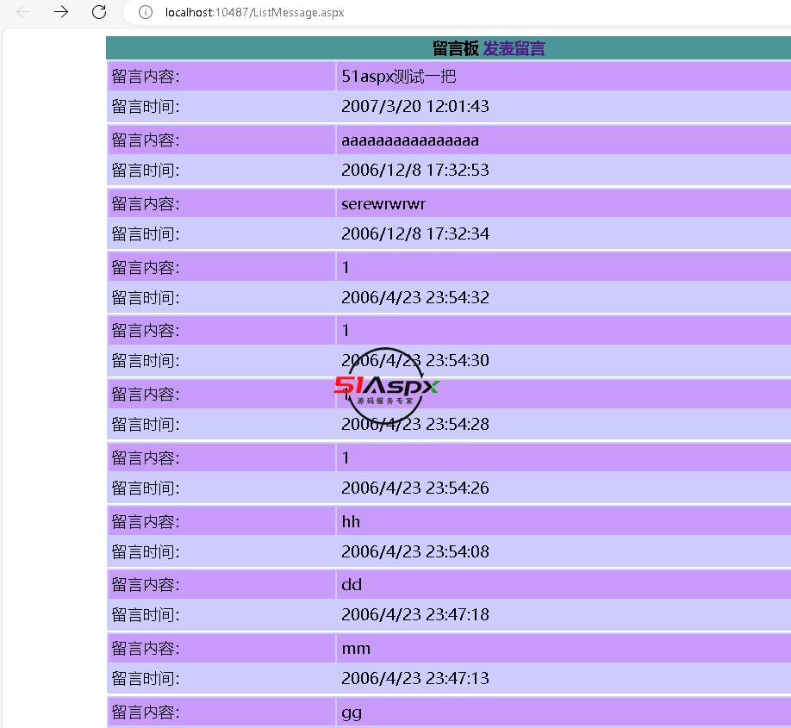This screenshot has width=791, height=728.
Task: Select the 留言板 heading text
Action: point(456,48)
